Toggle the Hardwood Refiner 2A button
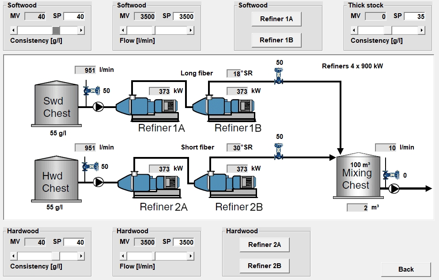439x280 pixels. point(265,245)
